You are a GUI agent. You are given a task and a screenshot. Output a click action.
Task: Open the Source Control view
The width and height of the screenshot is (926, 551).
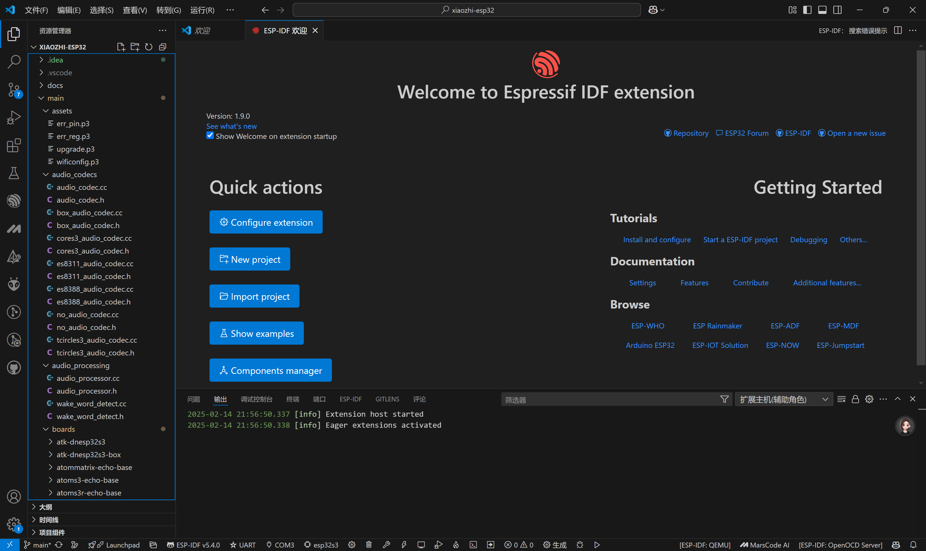(x=14, y=89)
